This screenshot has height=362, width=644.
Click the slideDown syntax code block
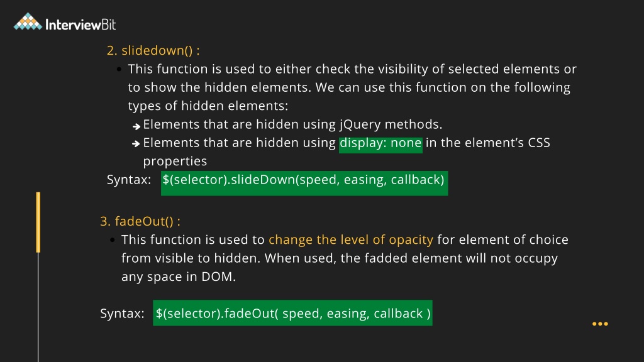tap(304, 183)
